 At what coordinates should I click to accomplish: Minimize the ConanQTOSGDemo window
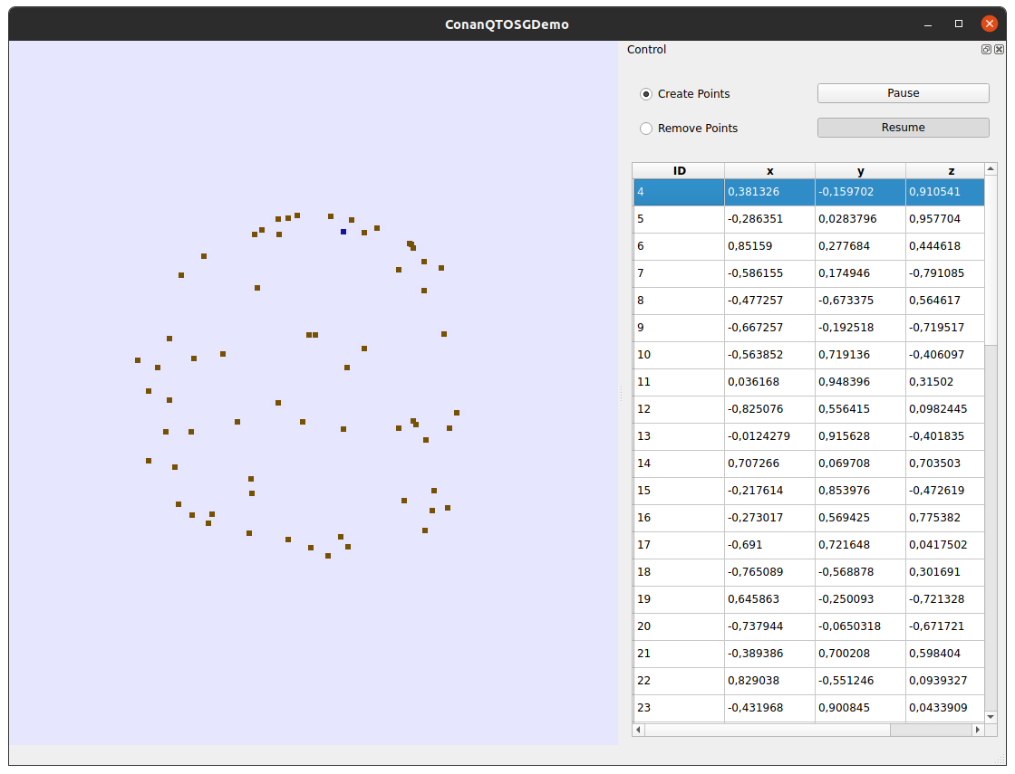click(x=928, y=24)
